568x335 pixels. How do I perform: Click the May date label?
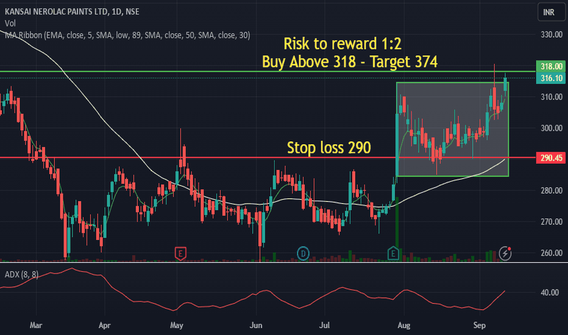pyautogui.click(x=176, y=325)
